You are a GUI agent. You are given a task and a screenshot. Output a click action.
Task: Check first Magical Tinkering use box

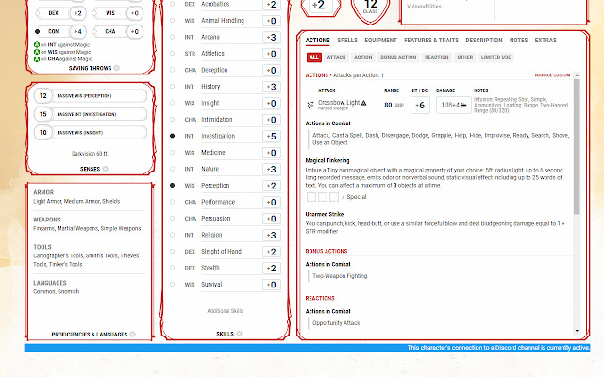[311, 197]
